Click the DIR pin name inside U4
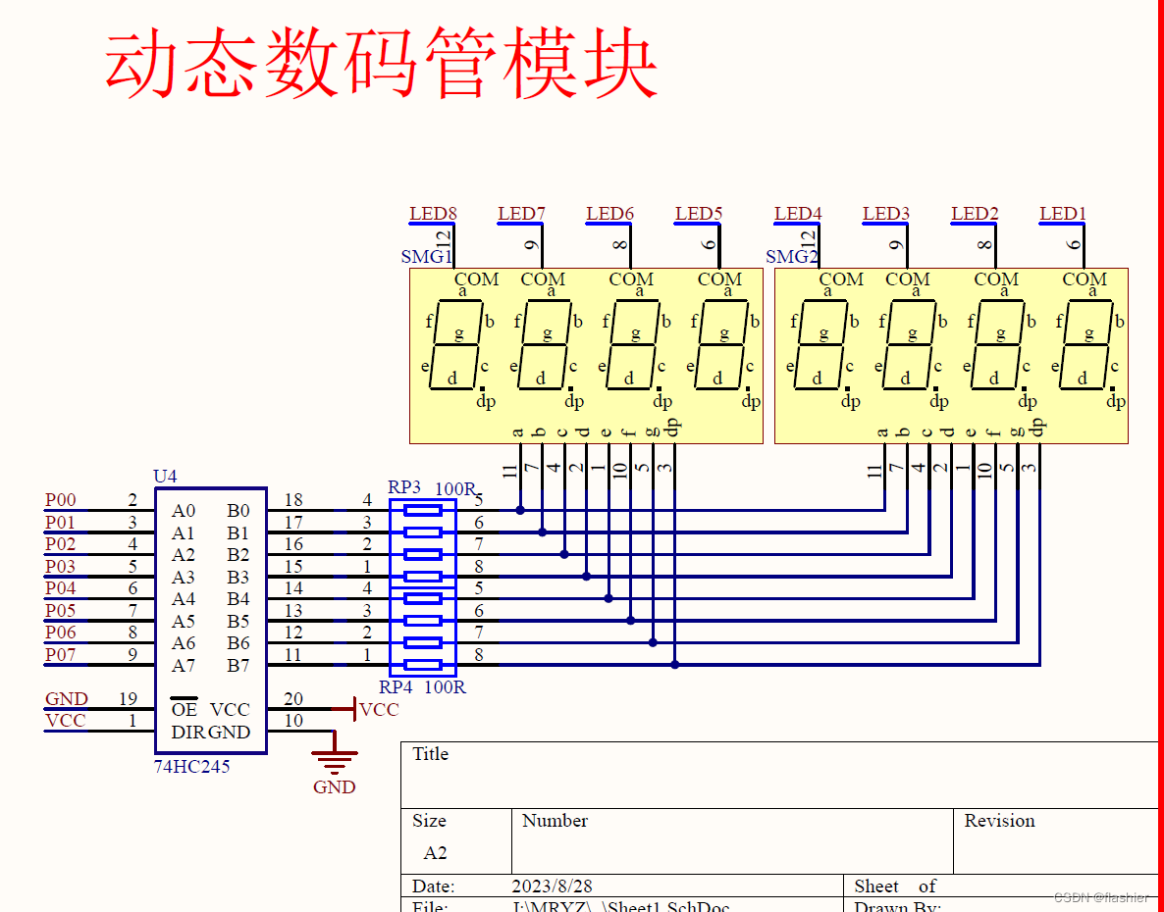The height and width of the screenshot is (912, 1164). click(x=188, y=732)
